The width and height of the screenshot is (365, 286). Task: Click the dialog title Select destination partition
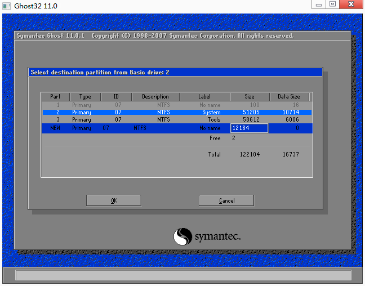[100, 73]
